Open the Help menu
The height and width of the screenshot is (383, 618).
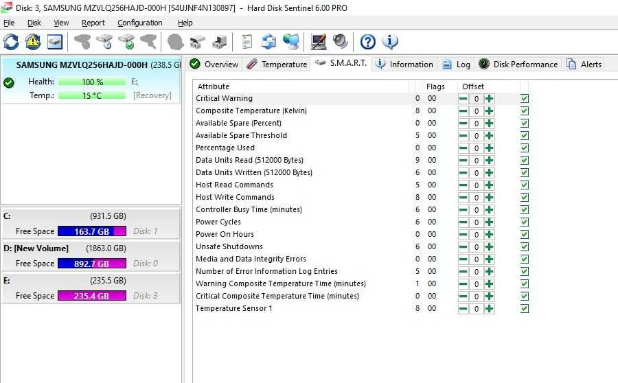[x=185, y=23]
